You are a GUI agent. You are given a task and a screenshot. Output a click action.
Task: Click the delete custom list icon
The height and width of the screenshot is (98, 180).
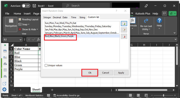coord(124,36)
